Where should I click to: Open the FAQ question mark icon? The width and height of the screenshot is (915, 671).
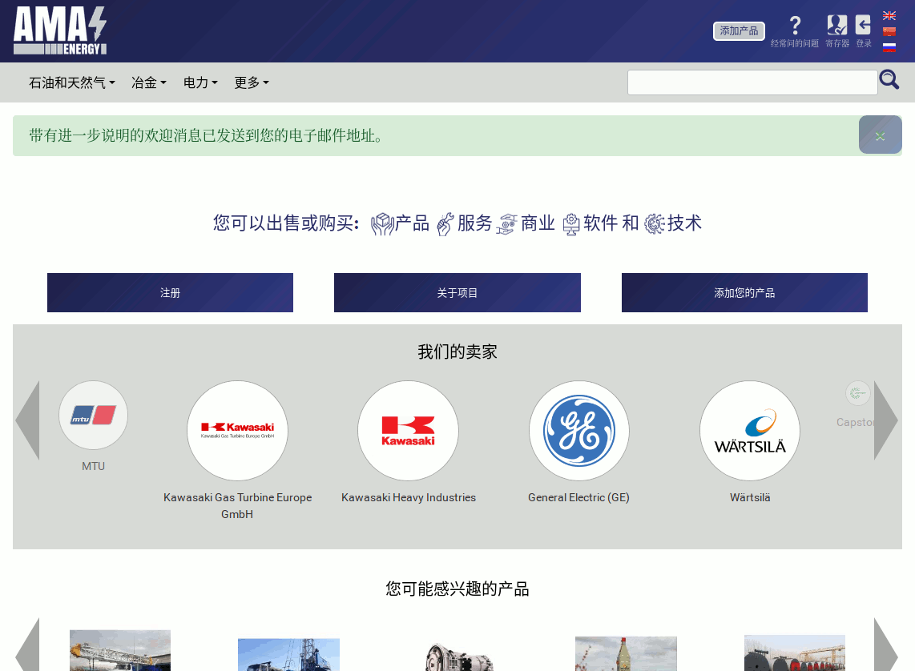(794, 26)
